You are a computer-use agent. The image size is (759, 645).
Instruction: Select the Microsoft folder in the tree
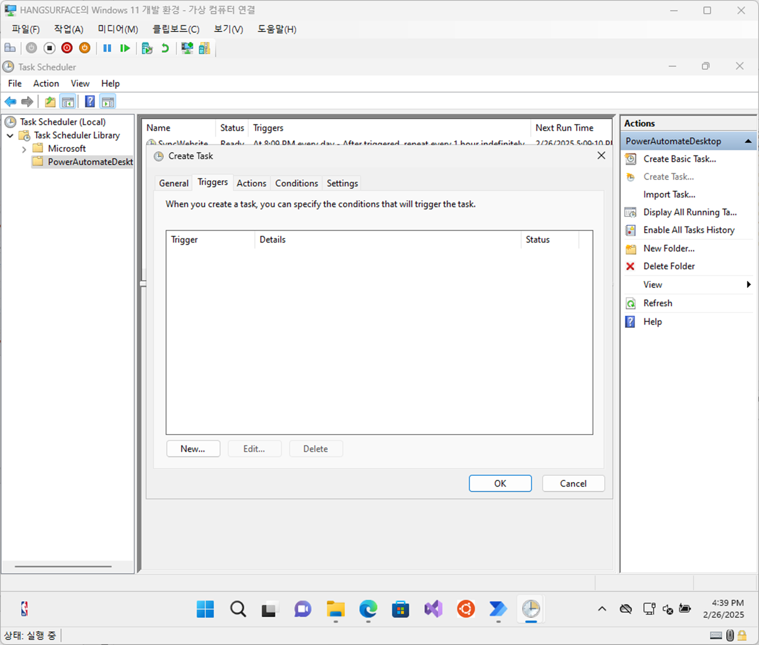coord(67,148)
